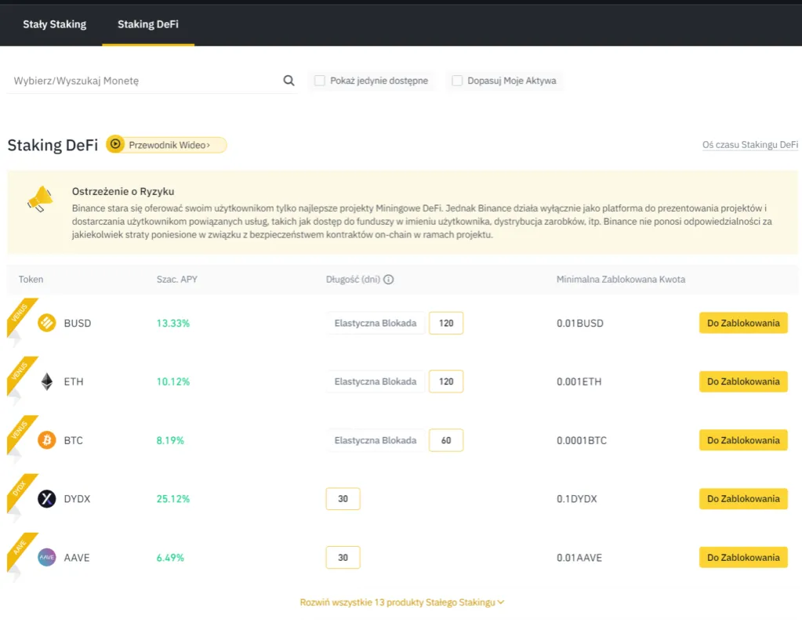The height and width of the screenshot is (622, 802).
Task: Click the AAVE corner ribbon badge
Action: click(x=20, y=548)
